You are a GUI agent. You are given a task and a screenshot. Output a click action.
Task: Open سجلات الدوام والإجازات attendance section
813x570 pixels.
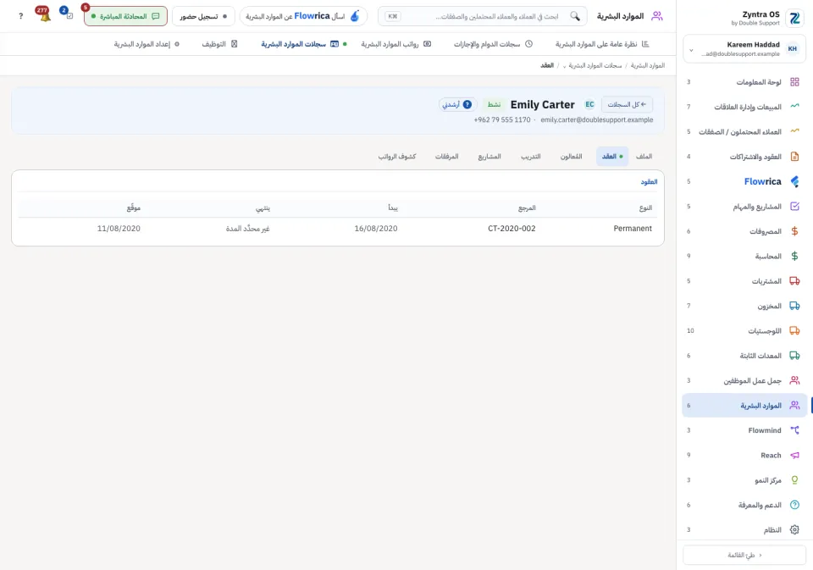[x=493, y=44]
